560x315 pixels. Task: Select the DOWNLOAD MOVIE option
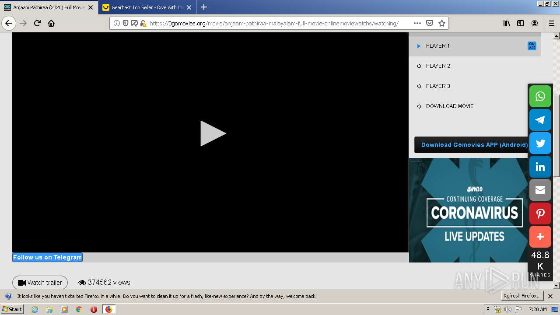pos(475,106)
